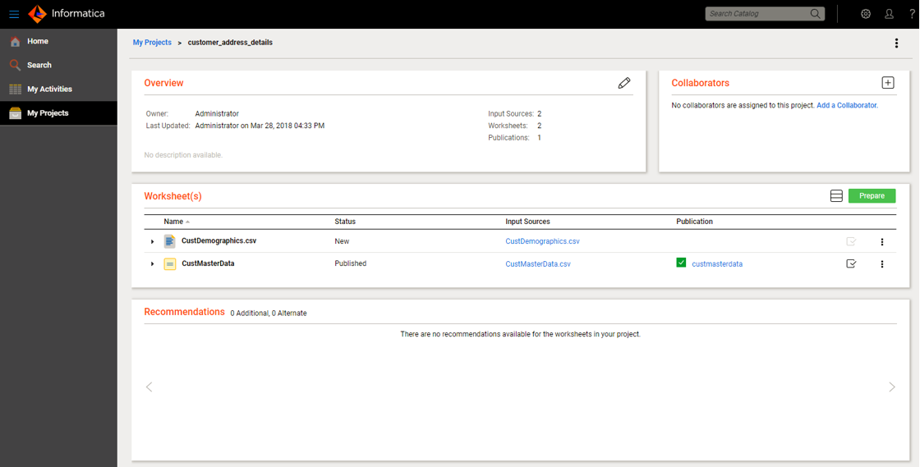The width and height of the screenshot is (920, 467).
Task: Click the customer_address_details breadcrumb text
Action: (230, 43)
